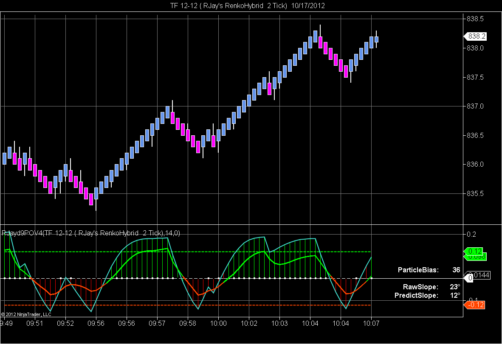Click the 837.5 price axis label
Image resolution: width=502 pixels, height=344 pixels.
pos(475,77)
